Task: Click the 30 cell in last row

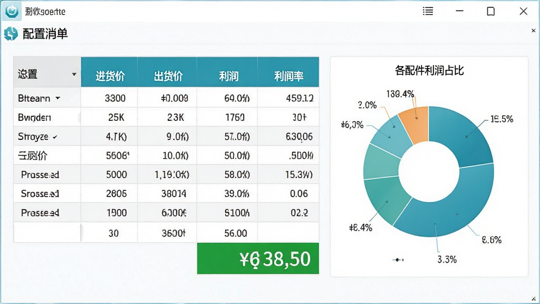Action: (110, 233)
